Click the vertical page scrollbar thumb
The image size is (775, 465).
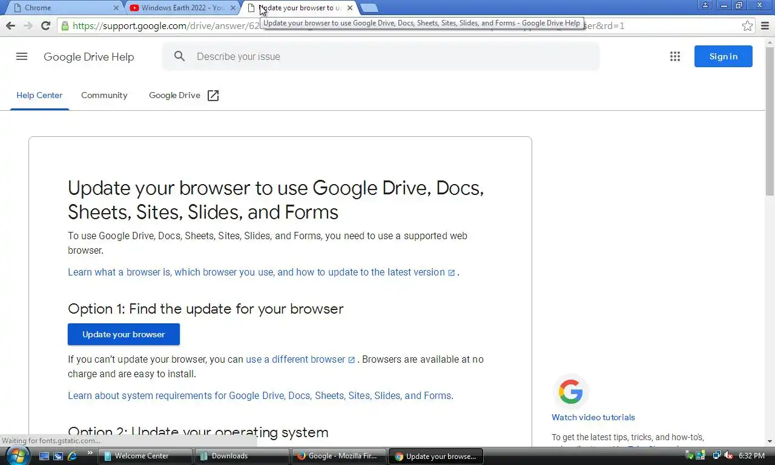770,121
